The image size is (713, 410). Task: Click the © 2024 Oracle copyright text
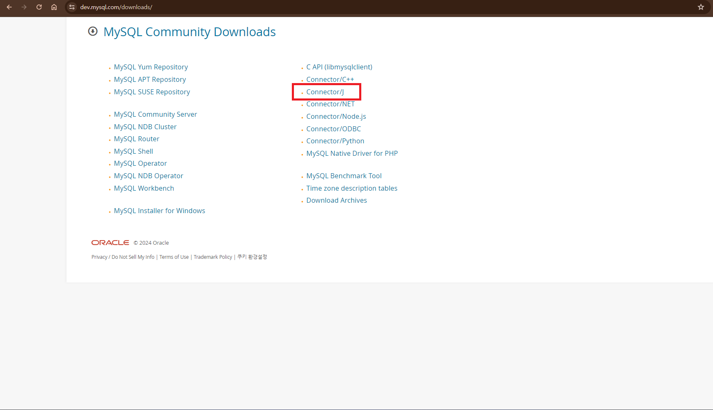click(x=151, y=243)
